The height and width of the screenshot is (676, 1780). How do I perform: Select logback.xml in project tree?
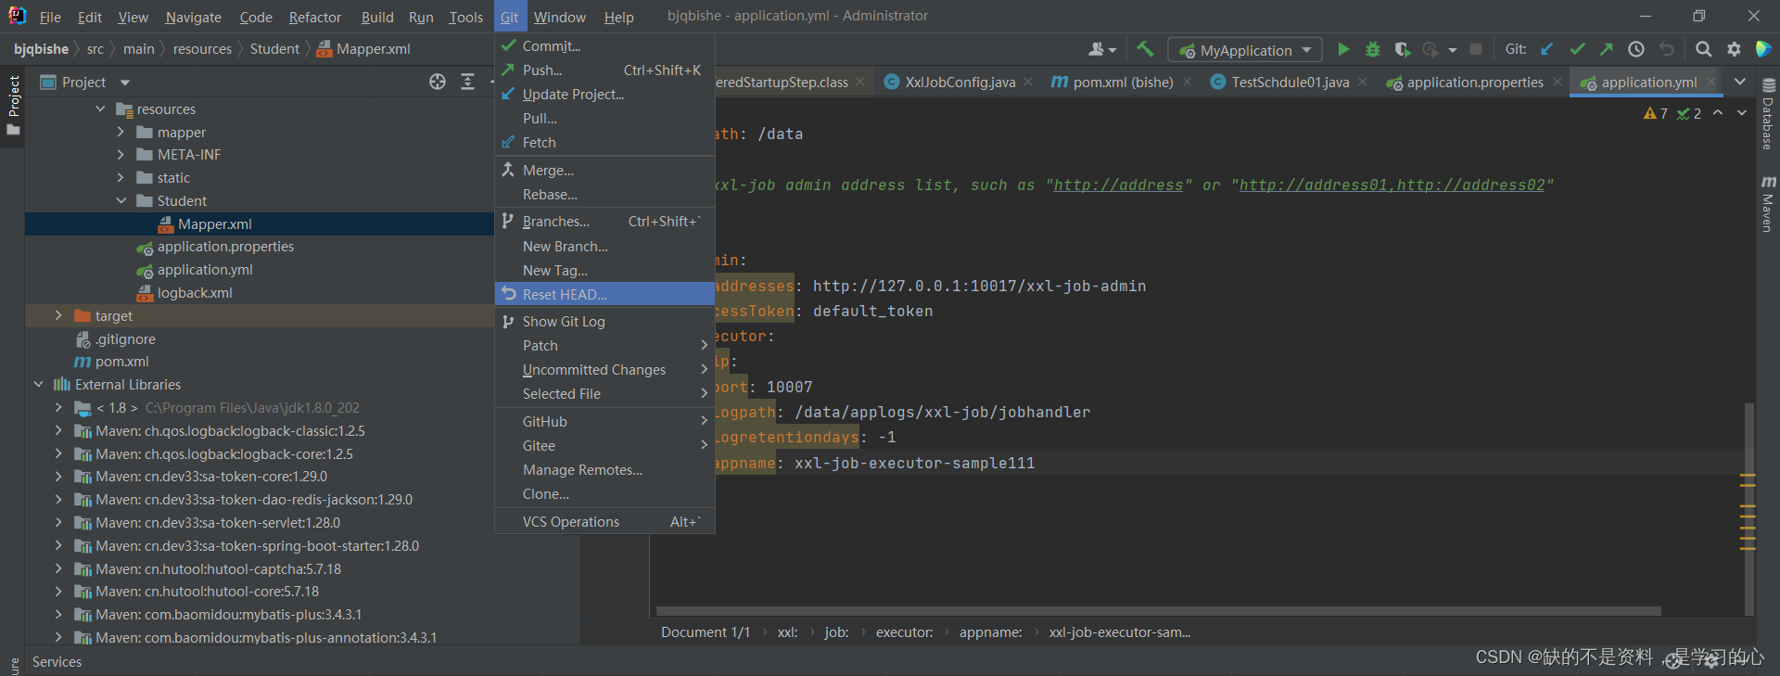coord(195,292)
